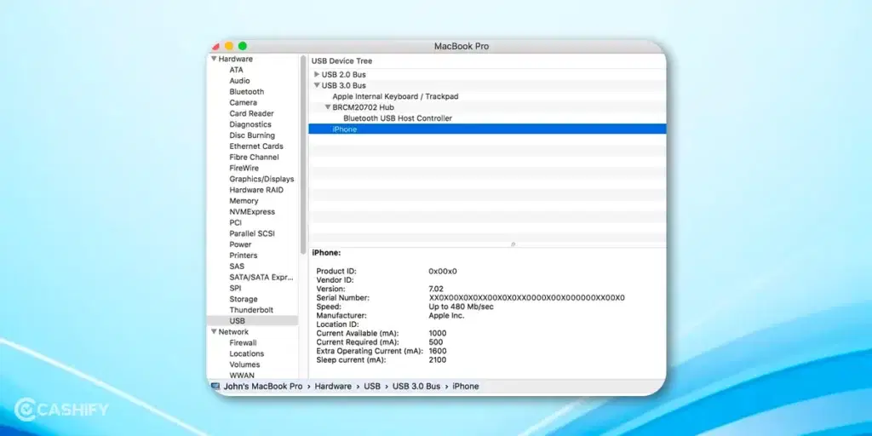Viewport: 872px width, 436px height.
Task: Select the highlighted iPhone device row
Action: [487, 129]
